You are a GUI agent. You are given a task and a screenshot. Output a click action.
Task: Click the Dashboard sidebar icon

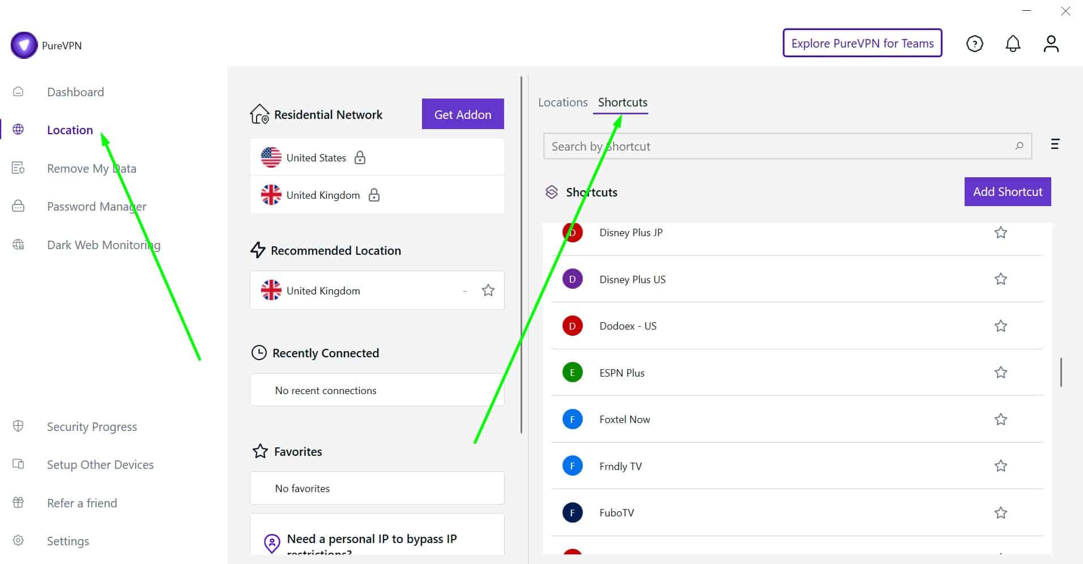tap(18, 92)
